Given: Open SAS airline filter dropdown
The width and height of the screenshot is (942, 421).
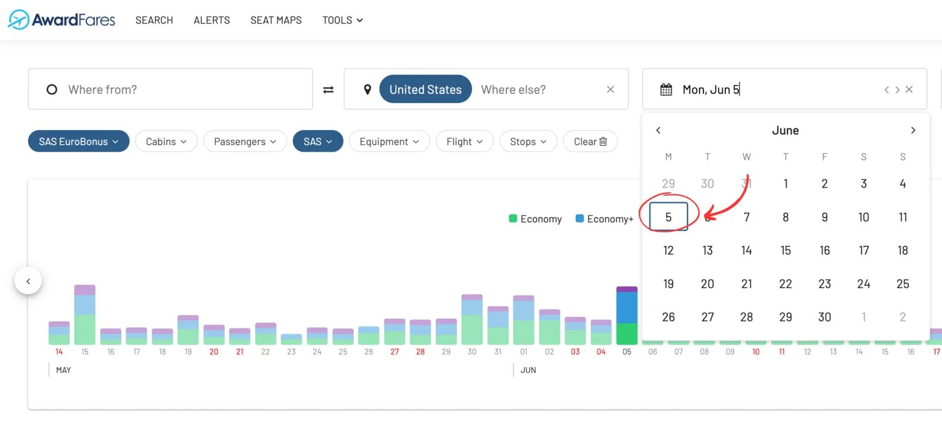Looking at the screenshot, I should tap(318, 141).
